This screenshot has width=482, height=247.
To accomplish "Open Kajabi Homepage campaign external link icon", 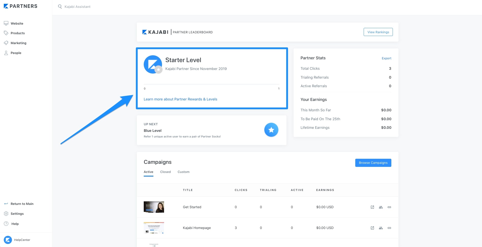I will [372, 228].
